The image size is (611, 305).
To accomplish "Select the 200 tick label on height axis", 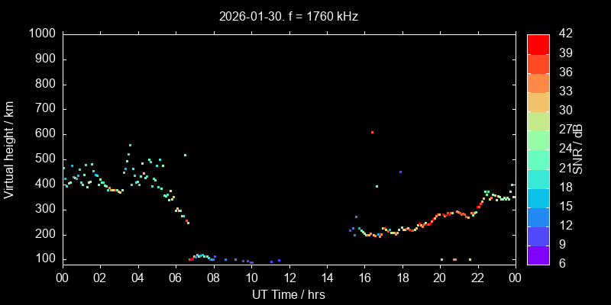I will click(44, 234).
